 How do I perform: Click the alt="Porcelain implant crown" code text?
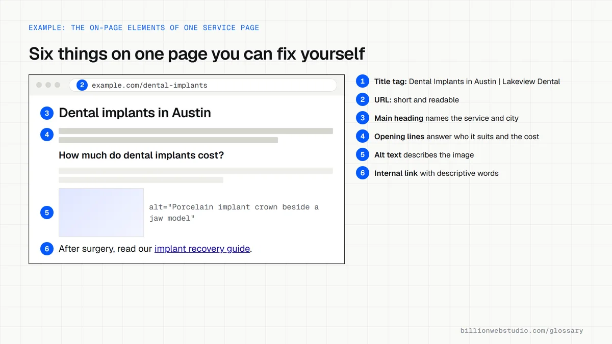click(x=234, y=213)
